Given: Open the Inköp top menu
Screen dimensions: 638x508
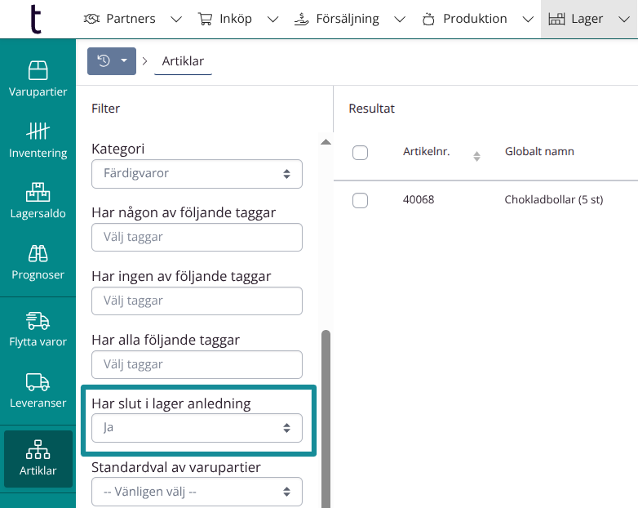Looking at the screenshot, I should click(x=236, y=19).
